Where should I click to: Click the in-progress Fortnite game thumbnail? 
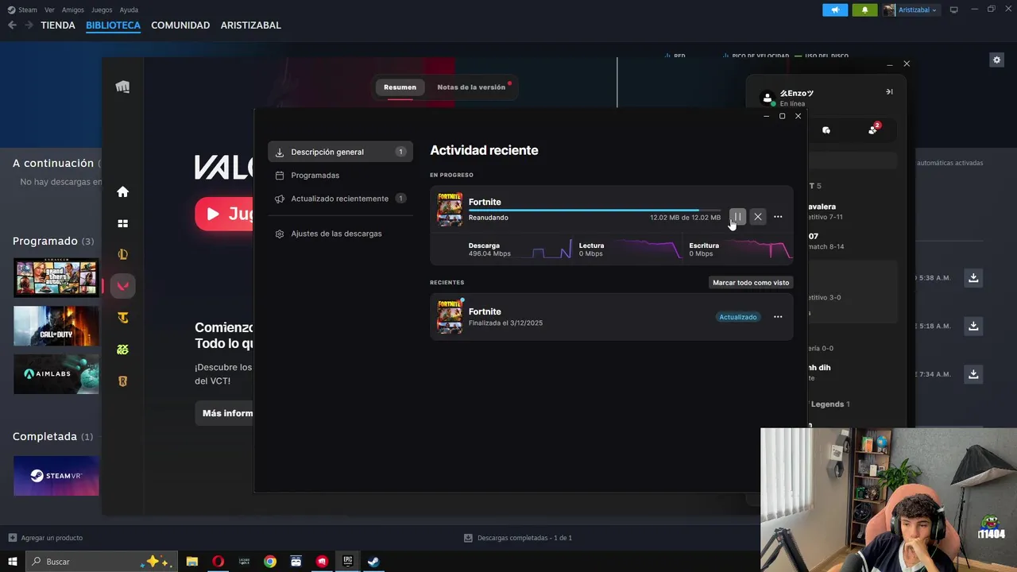[x=450, y=210]
